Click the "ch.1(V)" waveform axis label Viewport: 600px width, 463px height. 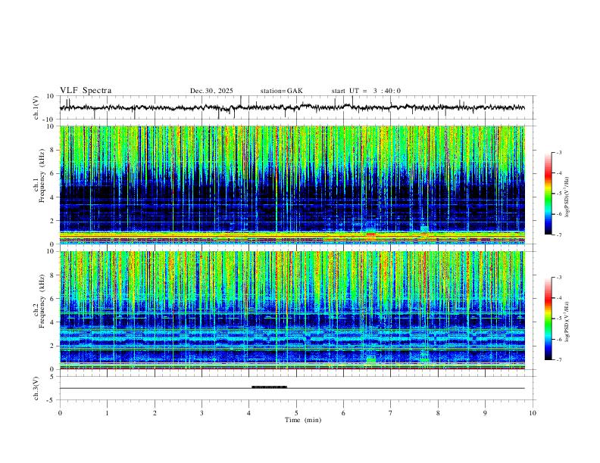coord(36,107)
